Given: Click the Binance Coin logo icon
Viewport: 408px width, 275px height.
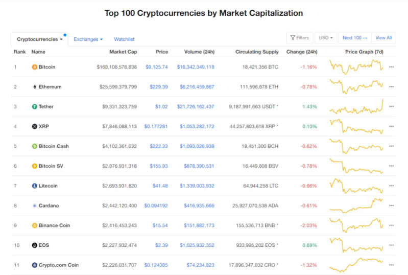Looking at the screenshot, I should click(x=34, y=225).
